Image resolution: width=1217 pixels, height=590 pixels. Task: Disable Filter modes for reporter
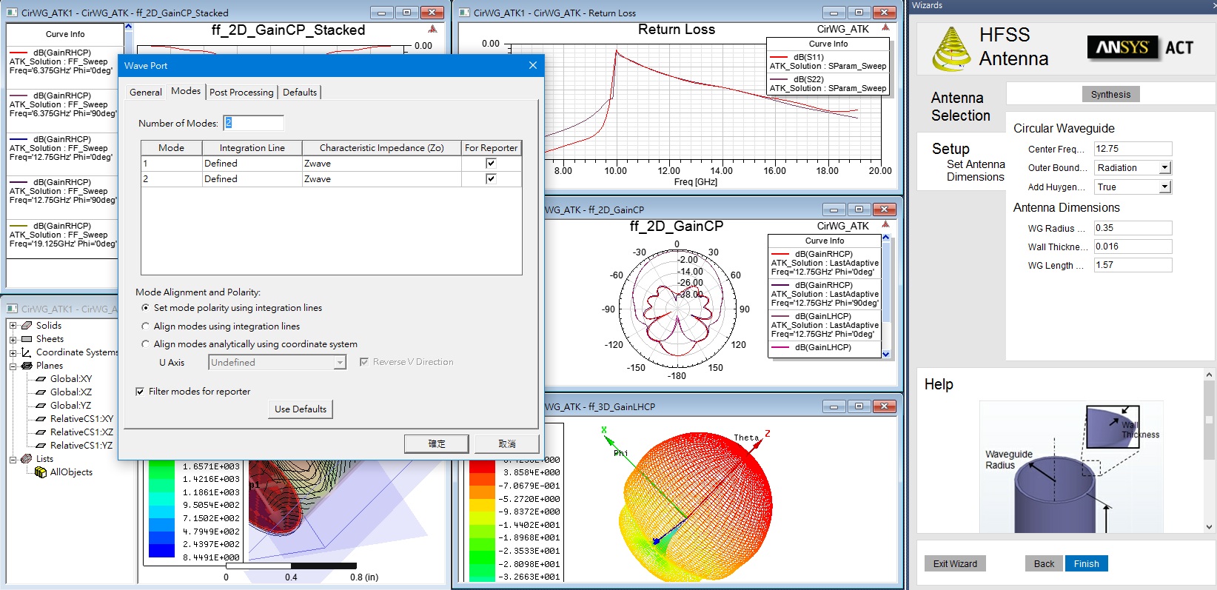140,392
